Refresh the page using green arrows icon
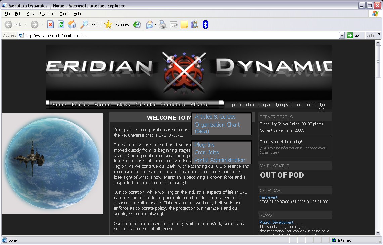 (61, 24)
